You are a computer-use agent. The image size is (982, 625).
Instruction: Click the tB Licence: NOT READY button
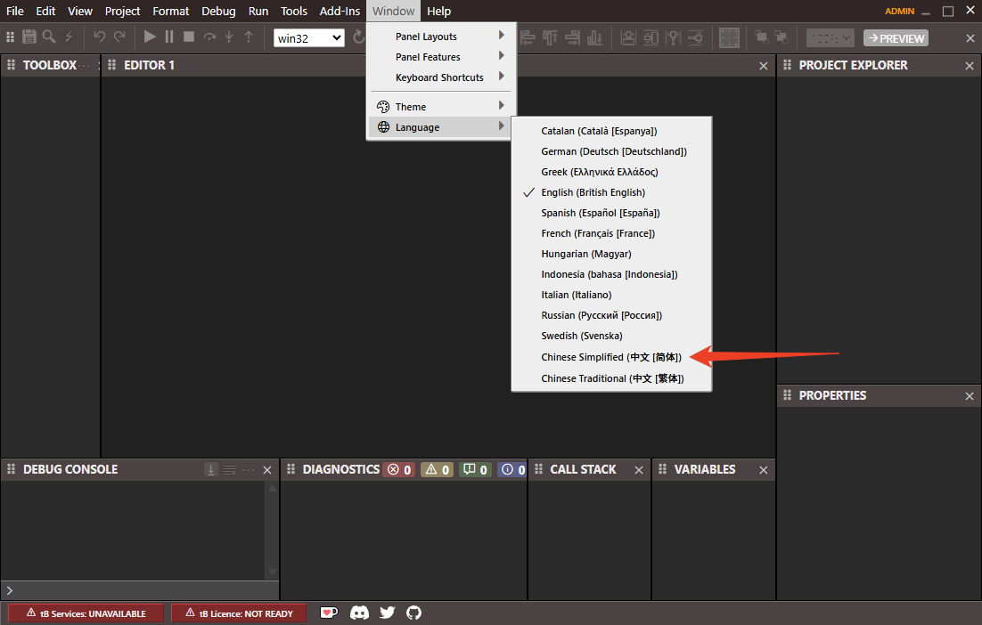(239, 613)
